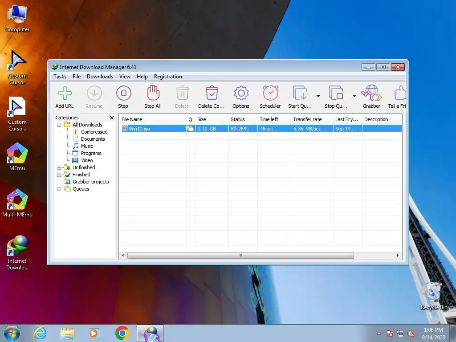Screen dimensions: 456x342
Task: Launch Internet Explorer from taskbar
Action: point(40,333)
